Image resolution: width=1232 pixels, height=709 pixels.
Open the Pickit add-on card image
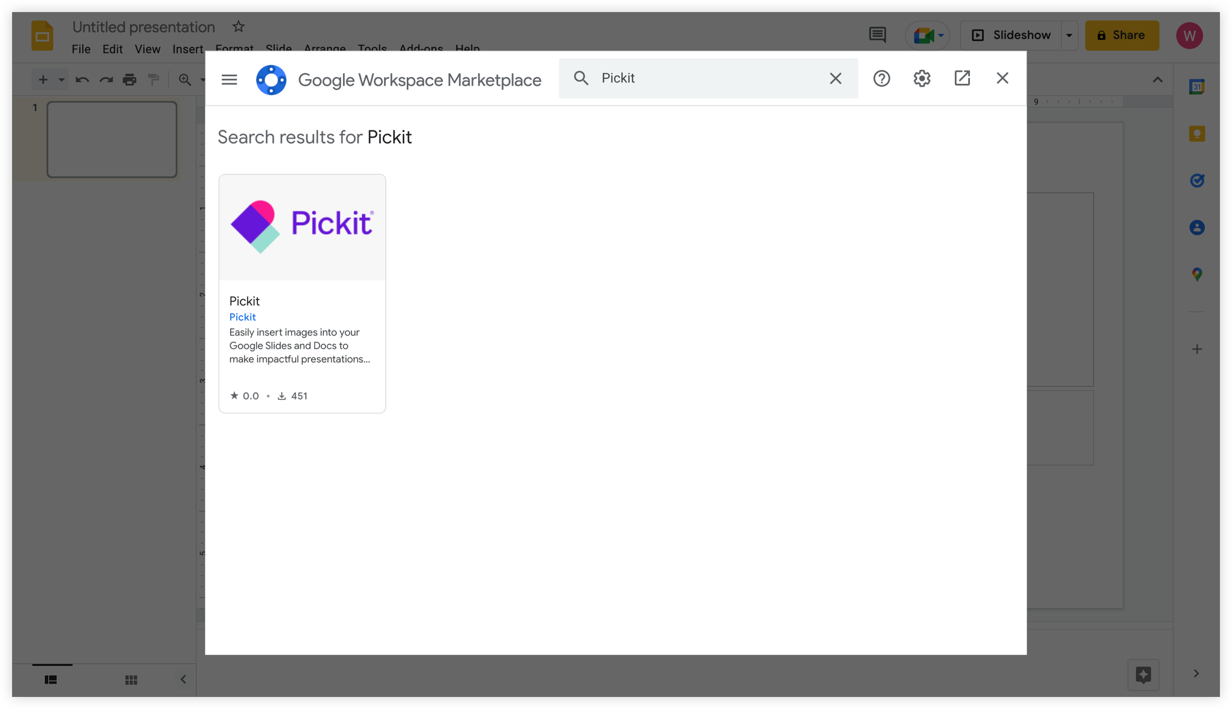[302, 227]
